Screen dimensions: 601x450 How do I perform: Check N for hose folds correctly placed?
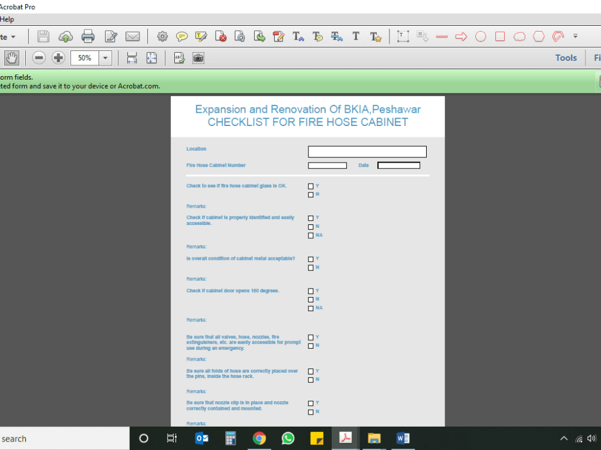(311, 380)
